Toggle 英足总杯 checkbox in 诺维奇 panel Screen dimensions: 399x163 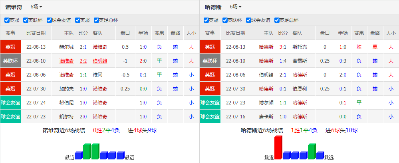tap(96, 20)
